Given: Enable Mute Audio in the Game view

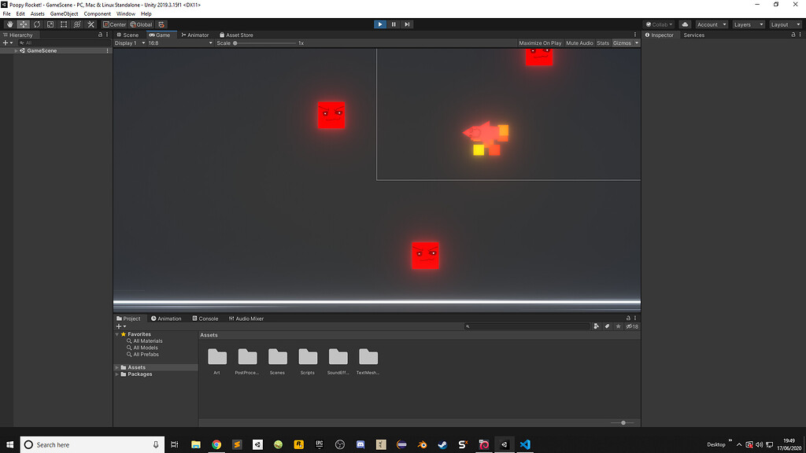Looking at the screenshot, I should click(x=580, y=43).
